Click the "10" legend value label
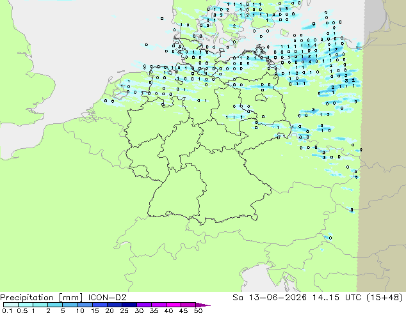Image resolution: width=406 pixels, height=313 pixels. coord(80,310)
